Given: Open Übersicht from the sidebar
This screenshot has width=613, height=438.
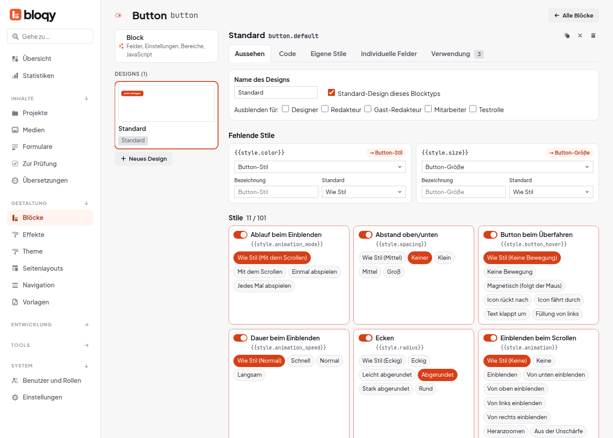Looking at the screenshot, I should tap(50, 59).
